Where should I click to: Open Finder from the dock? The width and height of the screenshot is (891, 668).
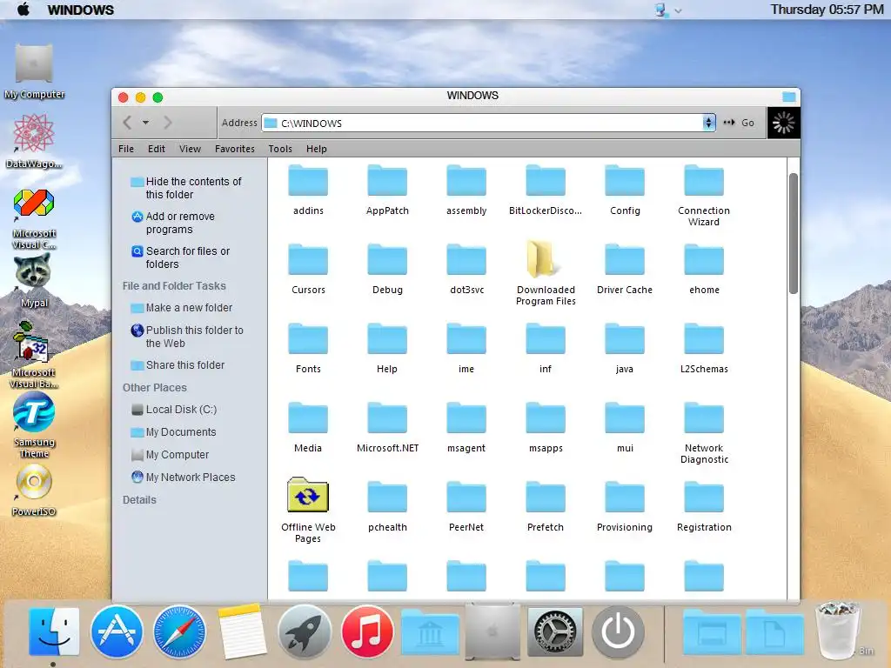54,631
